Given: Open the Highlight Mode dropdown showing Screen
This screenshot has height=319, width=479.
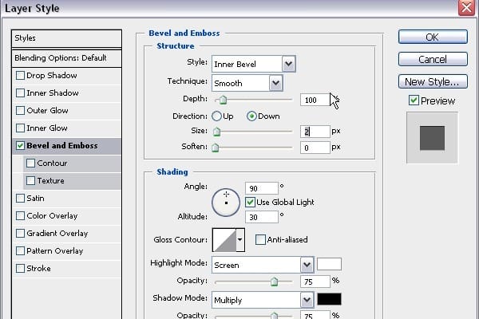Looking at the screenshot, I should point(263,265).
